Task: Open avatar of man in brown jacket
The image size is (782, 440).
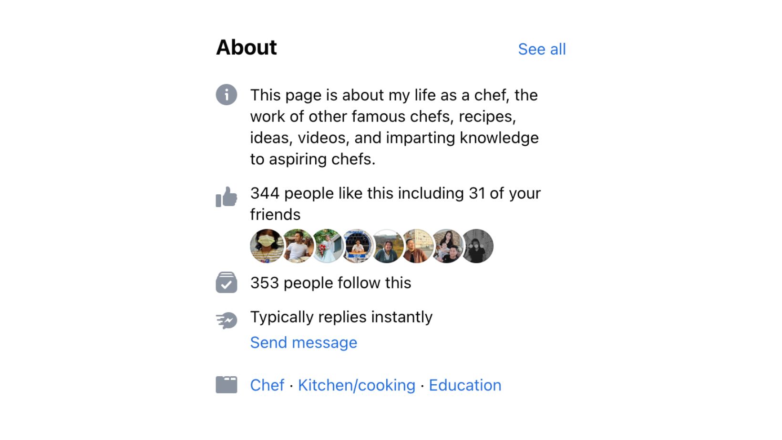Action: 417,246
